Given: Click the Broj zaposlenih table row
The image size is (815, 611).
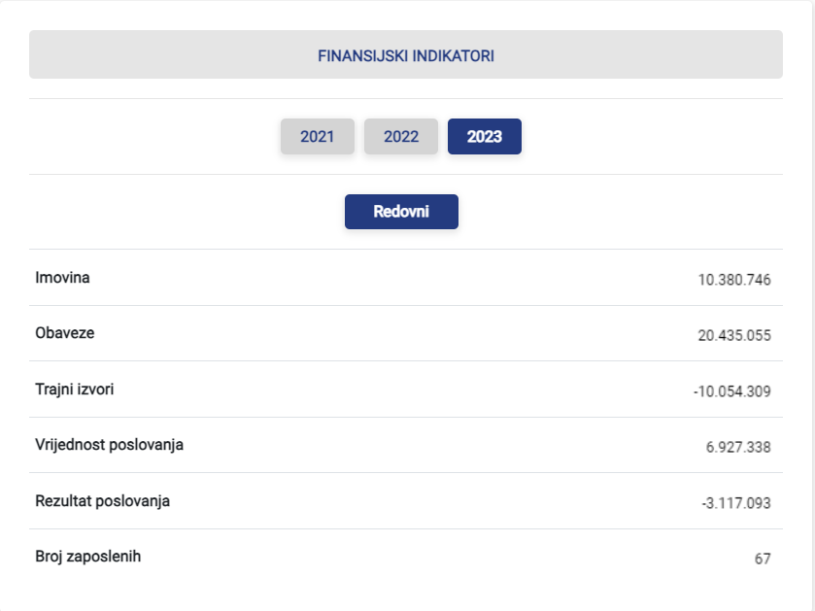Looking at the screenshot, I should click(x=406, y=557).
